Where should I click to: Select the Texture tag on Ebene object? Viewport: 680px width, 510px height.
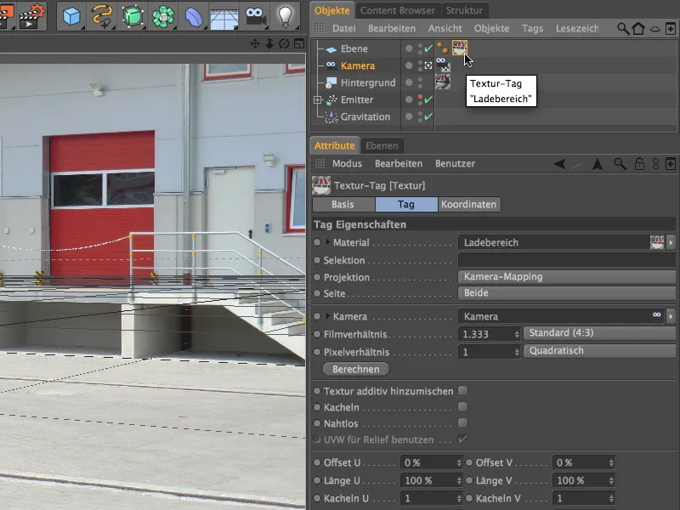(x=459, y=48)
